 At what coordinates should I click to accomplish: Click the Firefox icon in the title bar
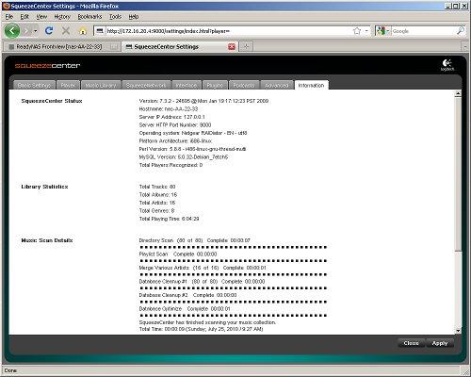click(x=6, y=6)
